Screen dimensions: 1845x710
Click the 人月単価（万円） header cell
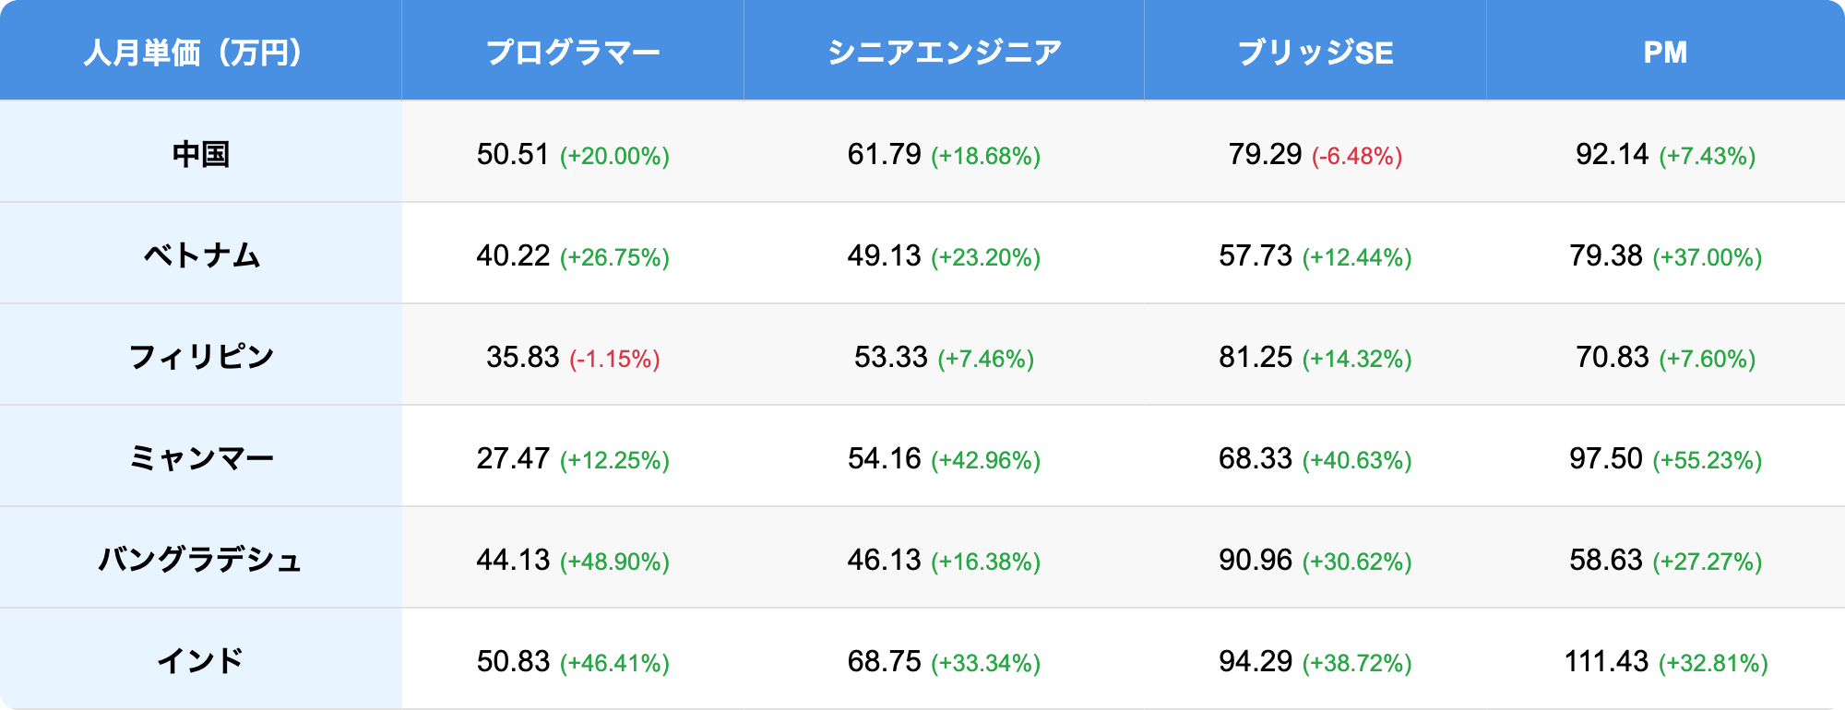[x=201, y=51]
